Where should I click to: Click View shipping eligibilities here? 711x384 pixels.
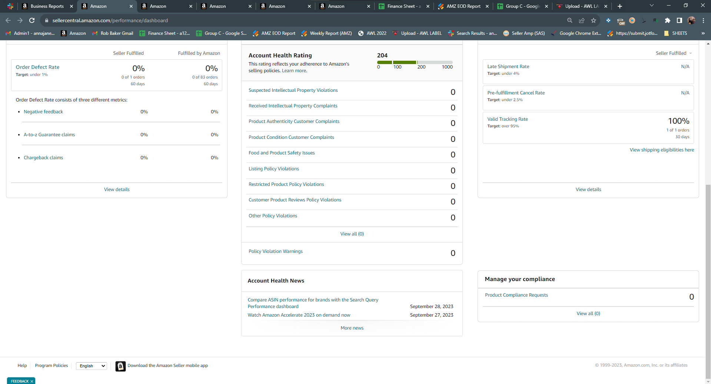coord(662,150)
